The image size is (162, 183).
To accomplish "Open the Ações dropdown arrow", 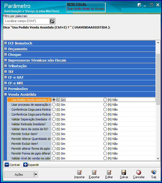I will (x=36, y=175).
